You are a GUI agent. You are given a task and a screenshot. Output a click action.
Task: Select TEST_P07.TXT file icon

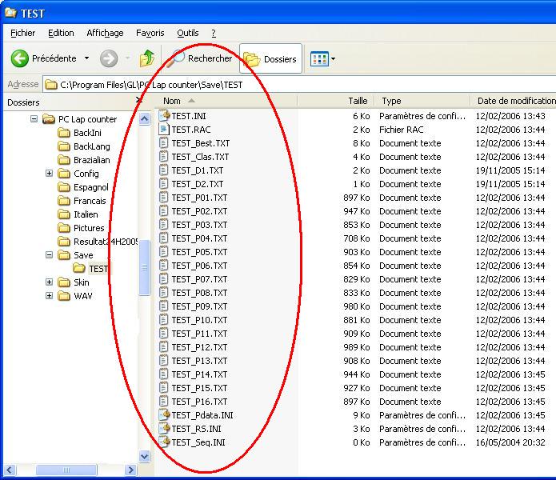(163, 279)
